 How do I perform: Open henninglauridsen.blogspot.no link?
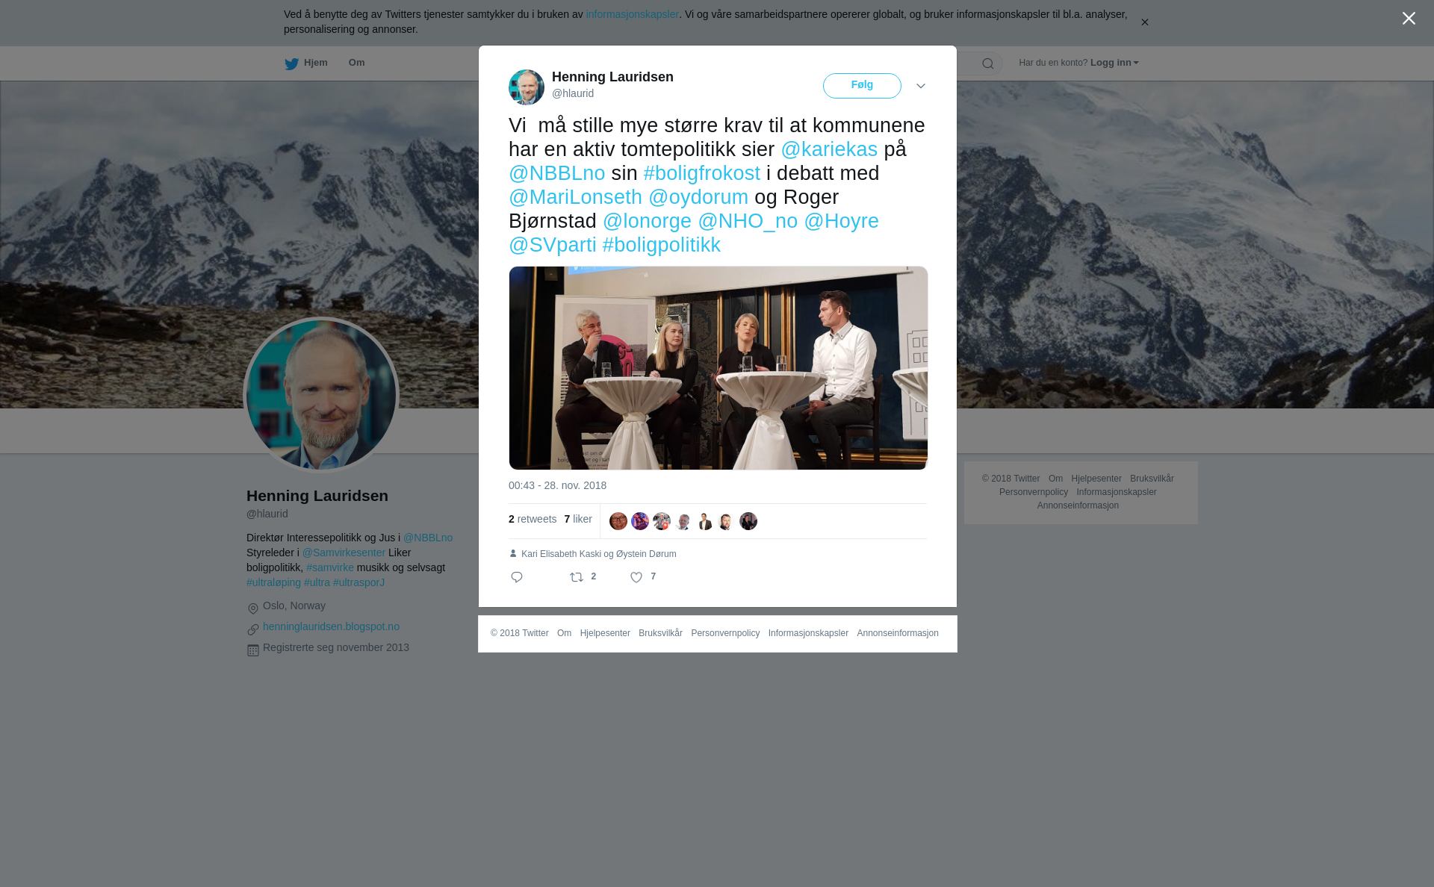331,626
